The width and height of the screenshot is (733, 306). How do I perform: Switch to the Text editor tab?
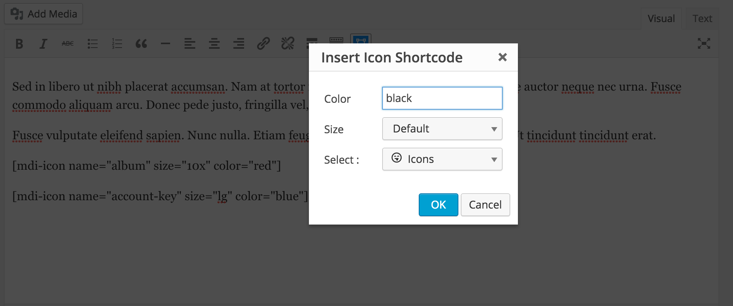pyautogui.click(x=702, y=19)
